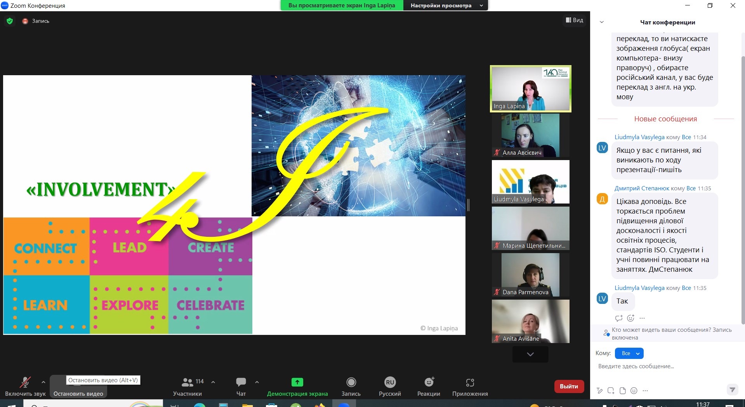Click the green encryption shield icon

(x=10, y=21)
